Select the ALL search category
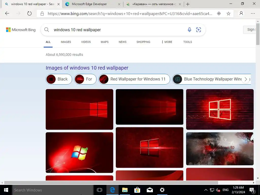Viewport: 260px width, 195px height. 48,42
